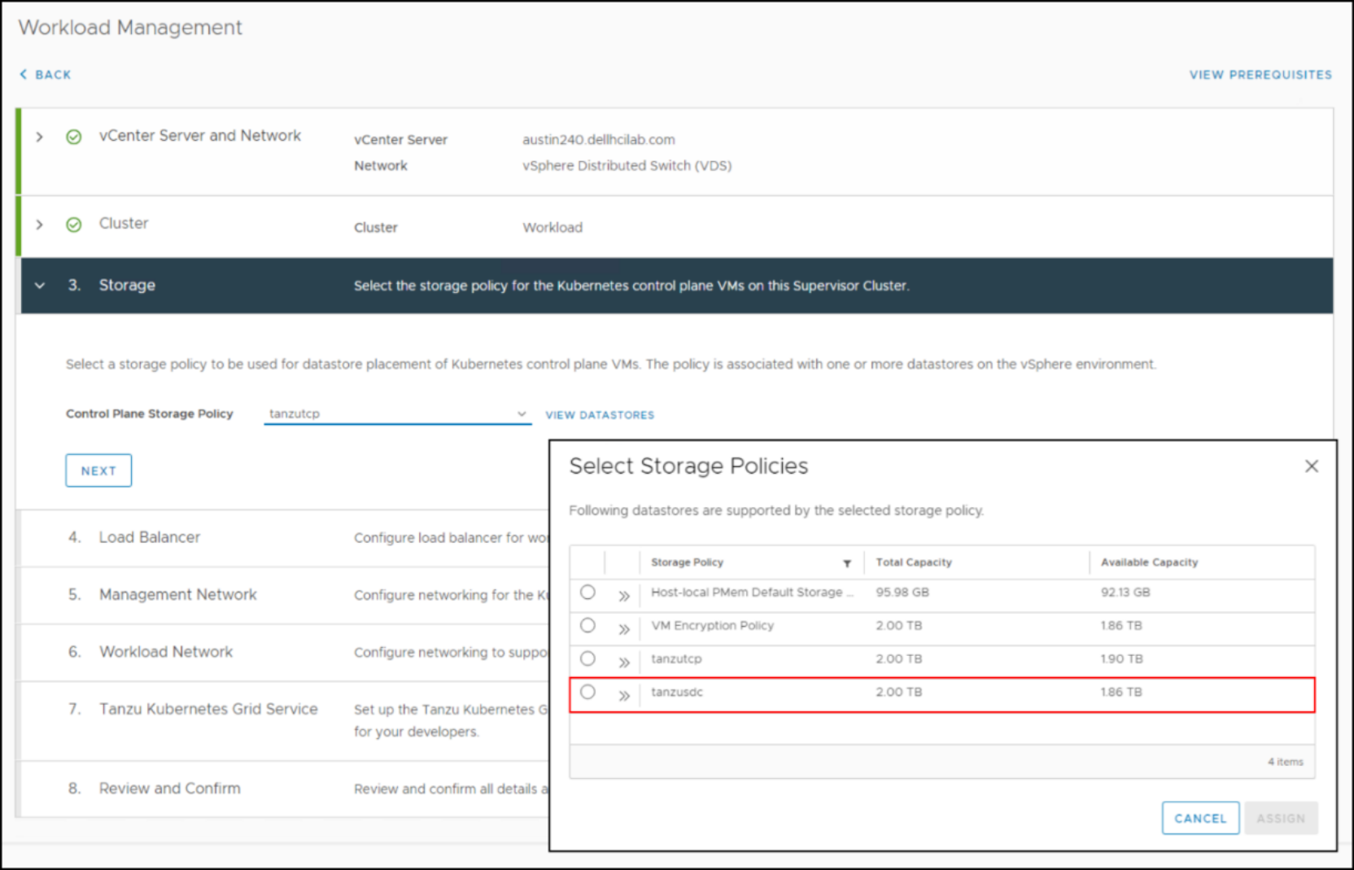The image size is (1354, 870).
Task: Click the tanzutcp policy name in the table
Action: click(675, 659)
